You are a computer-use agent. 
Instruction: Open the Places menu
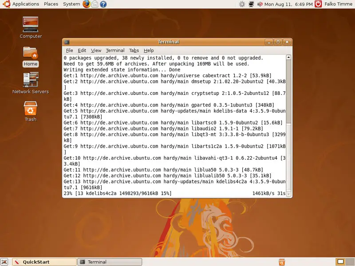(x=51, y=4)
